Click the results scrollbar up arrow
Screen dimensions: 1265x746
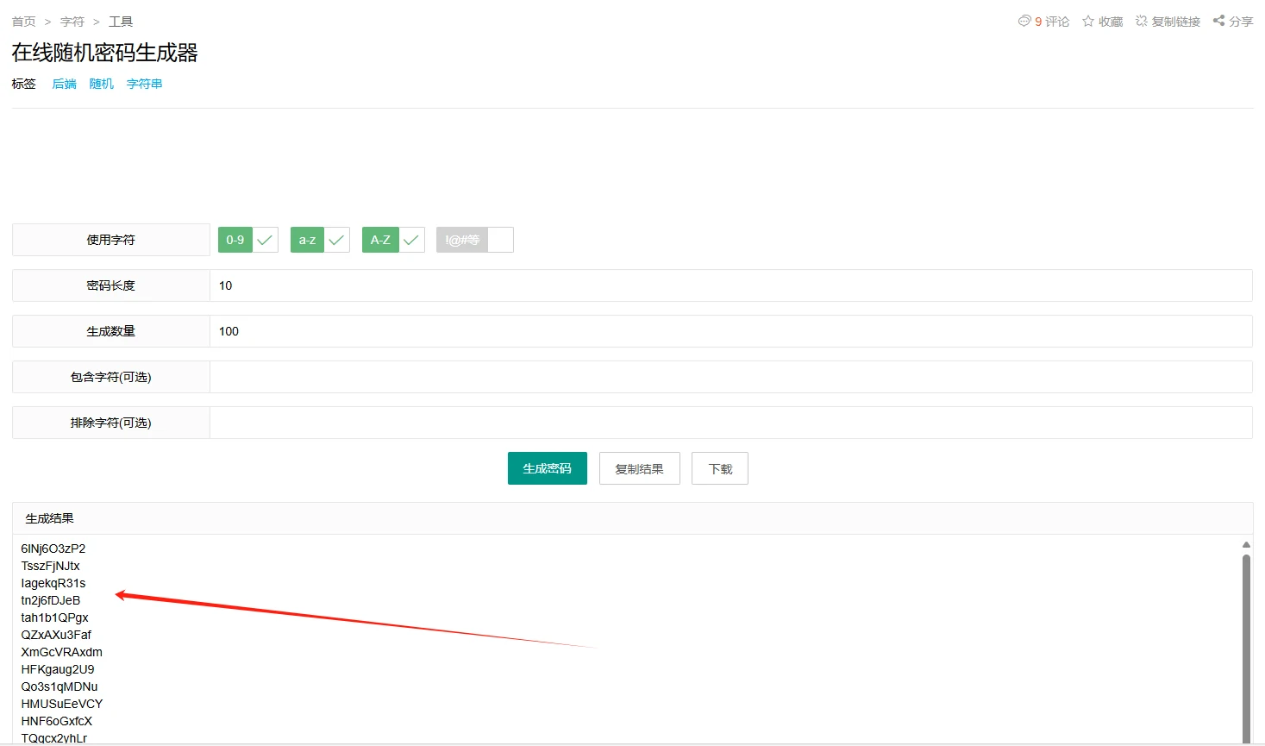point(1246,544)
